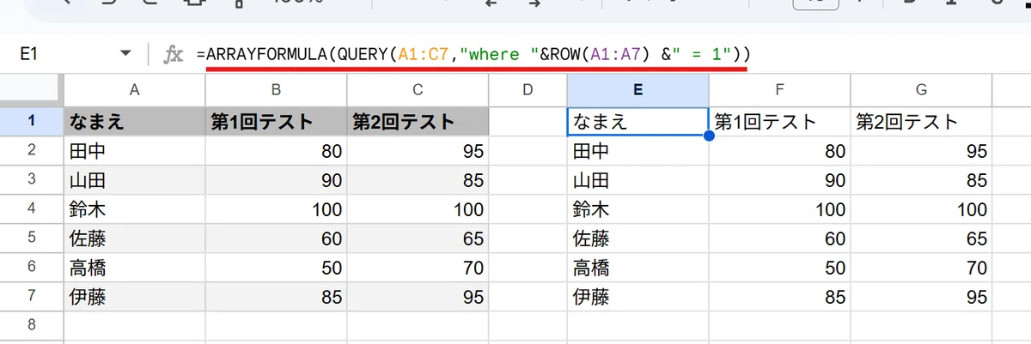Click cell G7 with value 95
The image size is (1031, 344).
click(x=921, y=297)
